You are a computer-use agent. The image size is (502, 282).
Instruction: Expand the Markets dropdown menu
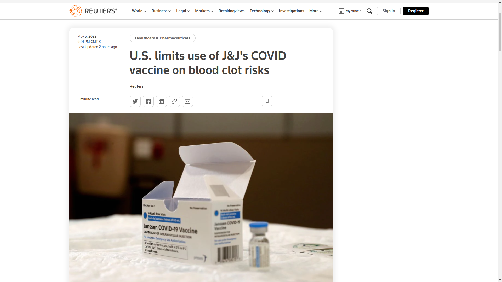(204, 11)
